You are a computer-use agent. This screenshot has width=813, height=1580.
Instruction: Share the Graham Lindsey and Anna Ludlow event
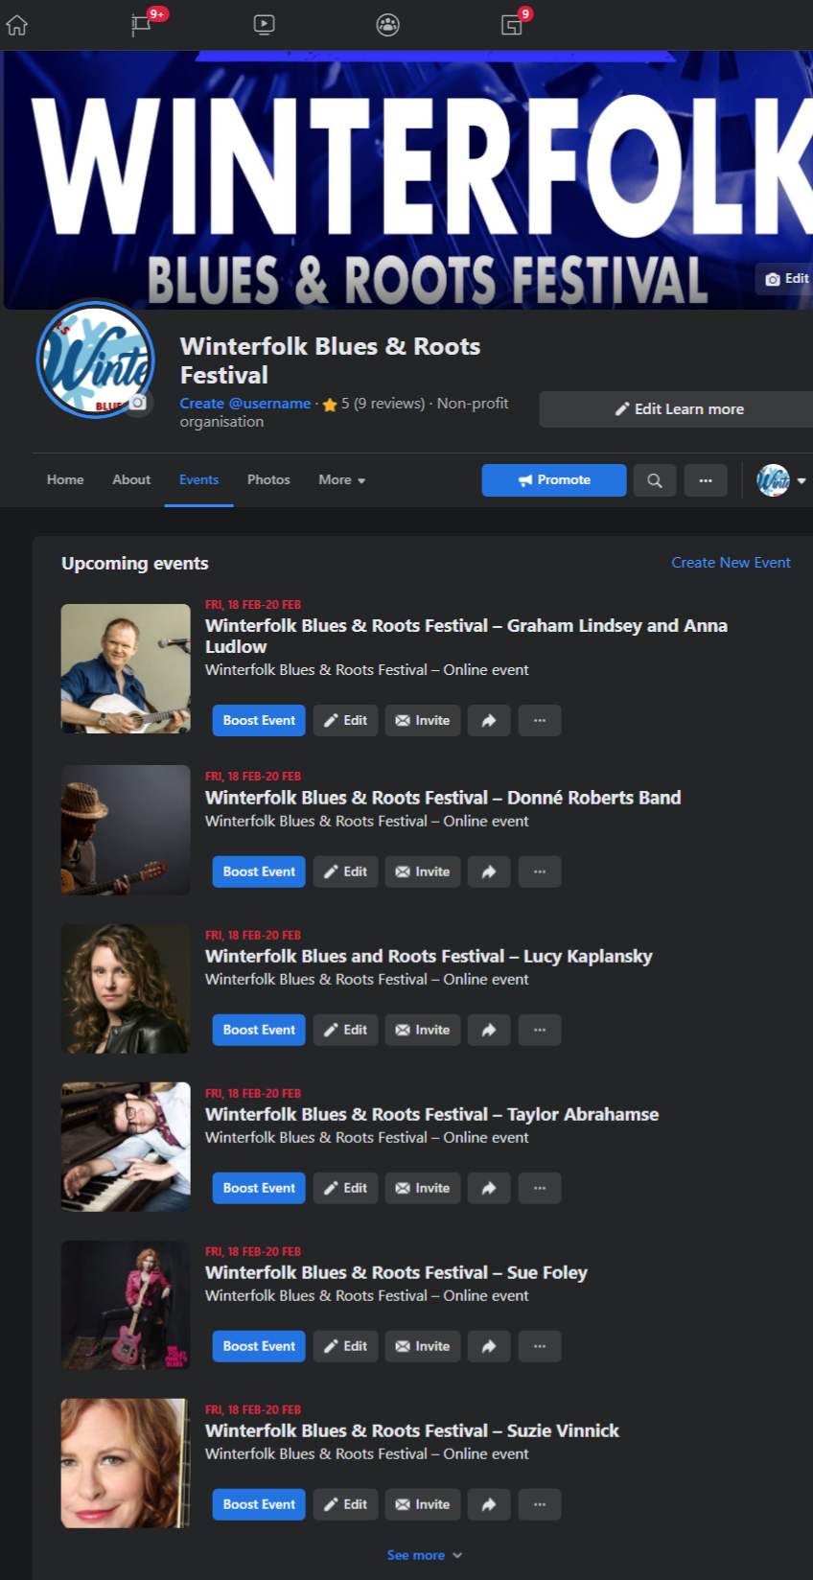click(x=489, y=721)
